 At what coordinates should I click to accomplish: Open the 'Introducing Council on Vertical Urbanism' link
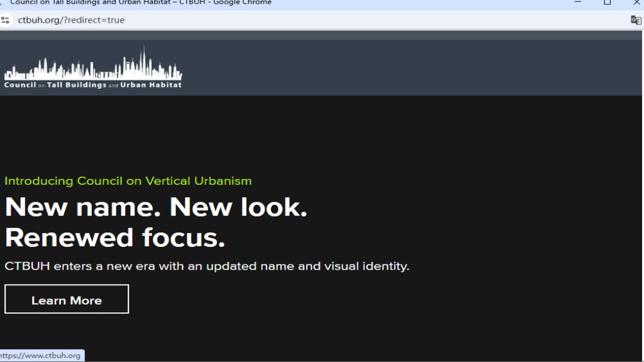coord(128,181)
